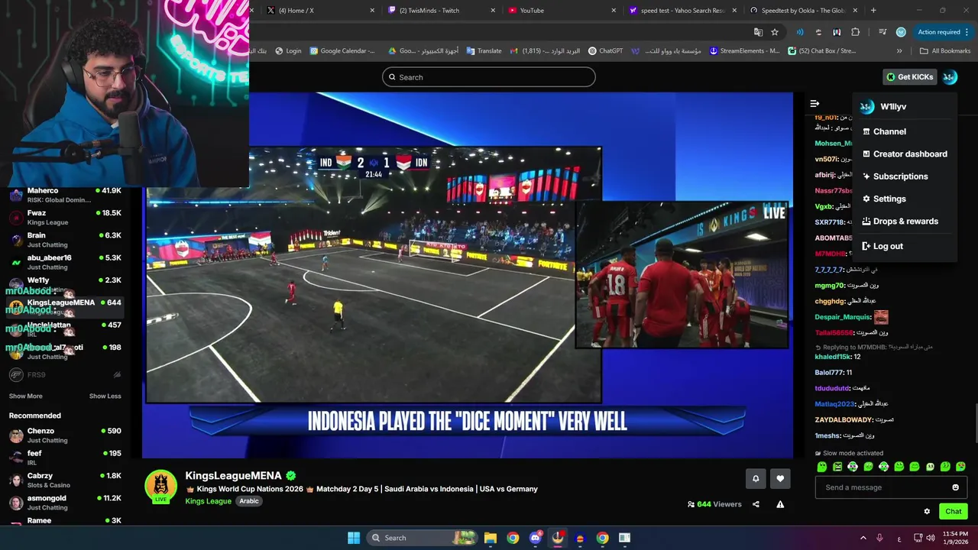Open Settings from the profile menu
Screen dimensions: 978x550
904,199
